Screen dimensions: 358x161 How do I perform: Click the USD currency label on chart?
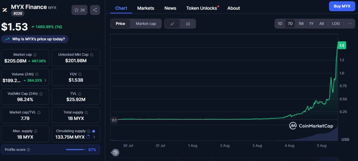coord(345,139)
